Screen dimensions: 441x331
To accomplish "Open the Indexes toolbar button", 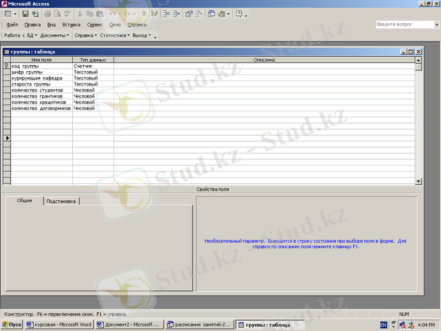I will pyautogui.click(x=154, y=14).
